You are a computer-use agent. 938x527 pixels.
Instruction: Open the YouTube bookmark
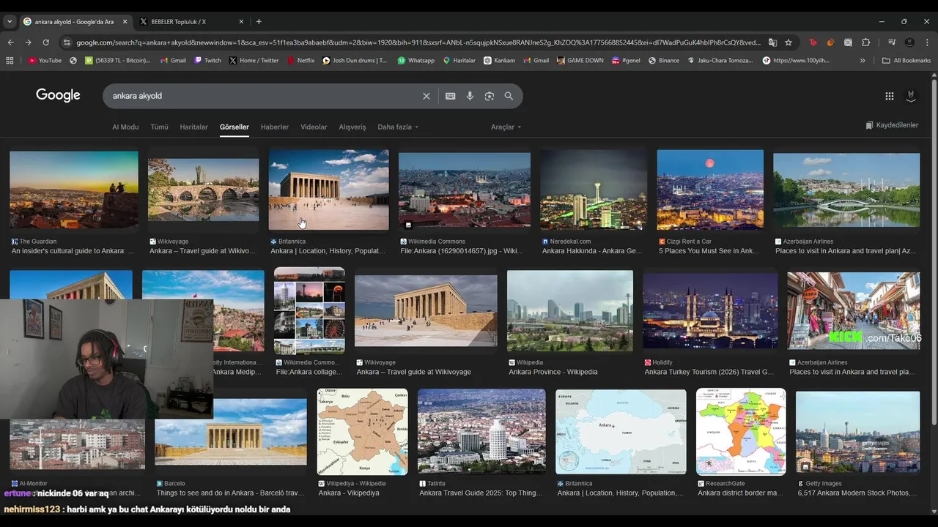click(45, 61)
